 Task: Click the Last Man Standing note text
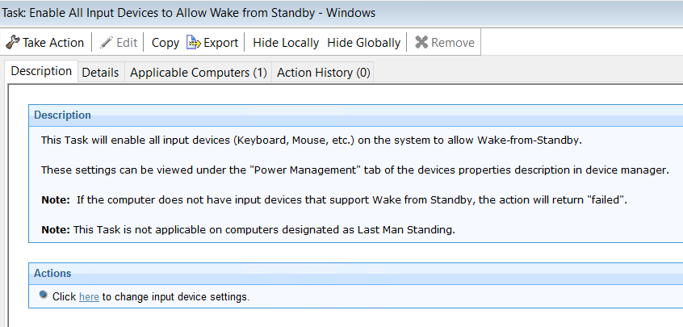point(248,229)
